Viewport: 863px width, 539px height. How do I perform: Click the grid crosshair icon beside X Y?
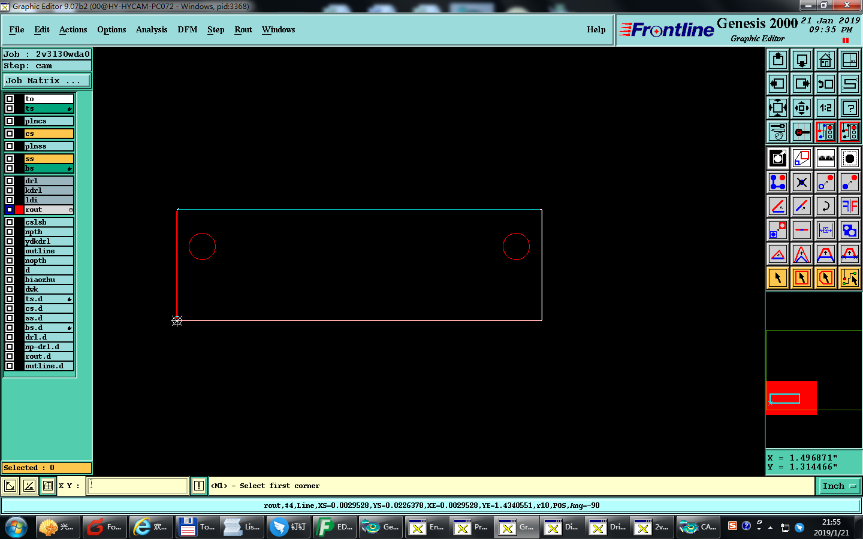(48, 486)
